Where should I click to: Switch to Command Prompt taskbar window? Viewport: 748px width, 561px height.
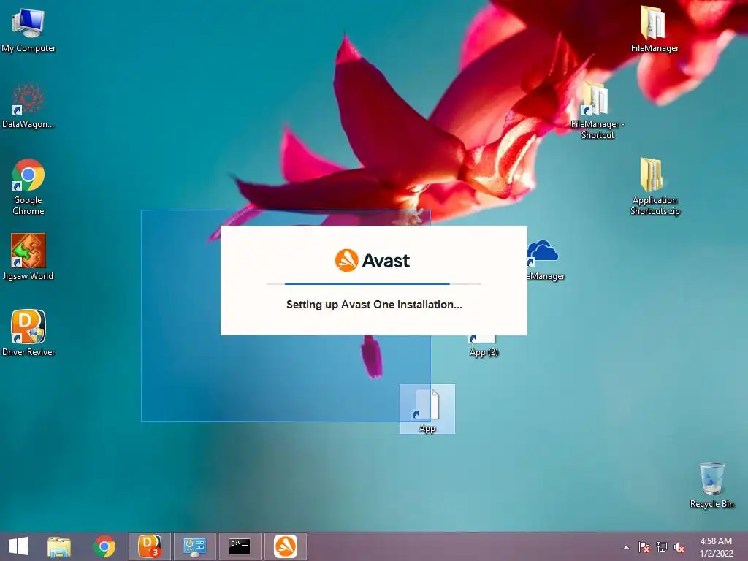pyautogui.click(x=240, y=546)
